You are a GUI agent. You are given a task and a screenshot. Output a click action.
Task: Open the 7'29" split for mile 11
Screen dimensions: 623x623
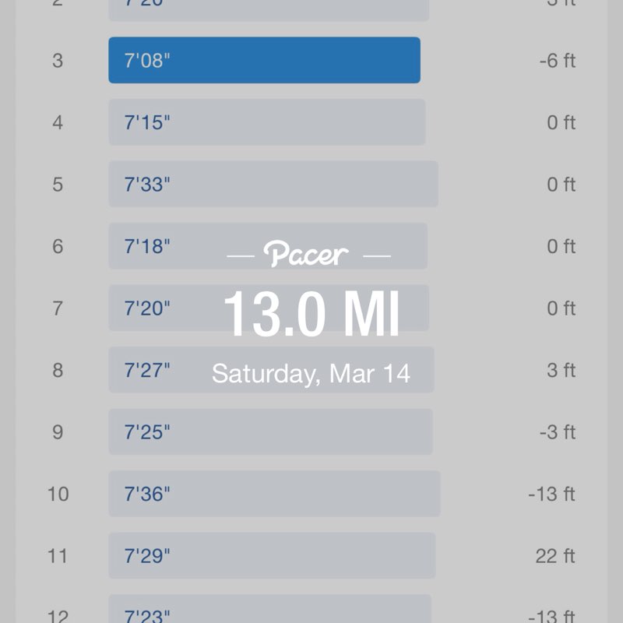pyautogui.click(x=272, y=556)
